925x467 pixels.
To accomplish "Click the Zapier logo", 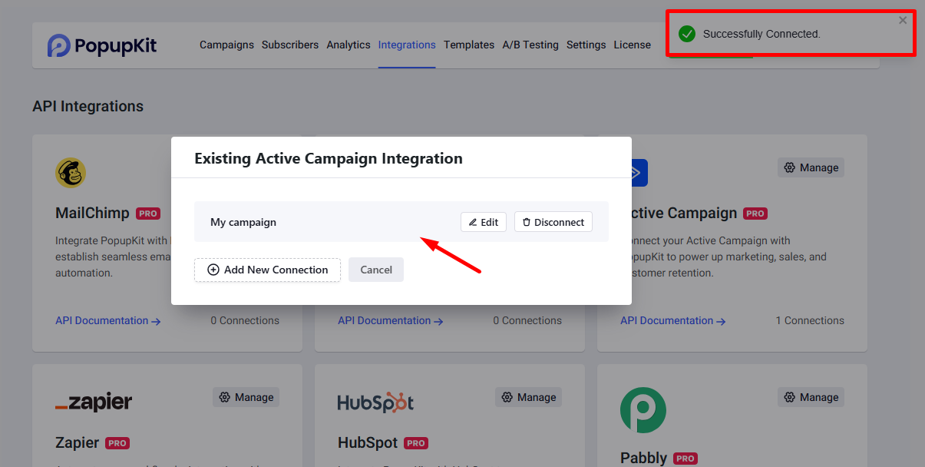I will 94,402.
